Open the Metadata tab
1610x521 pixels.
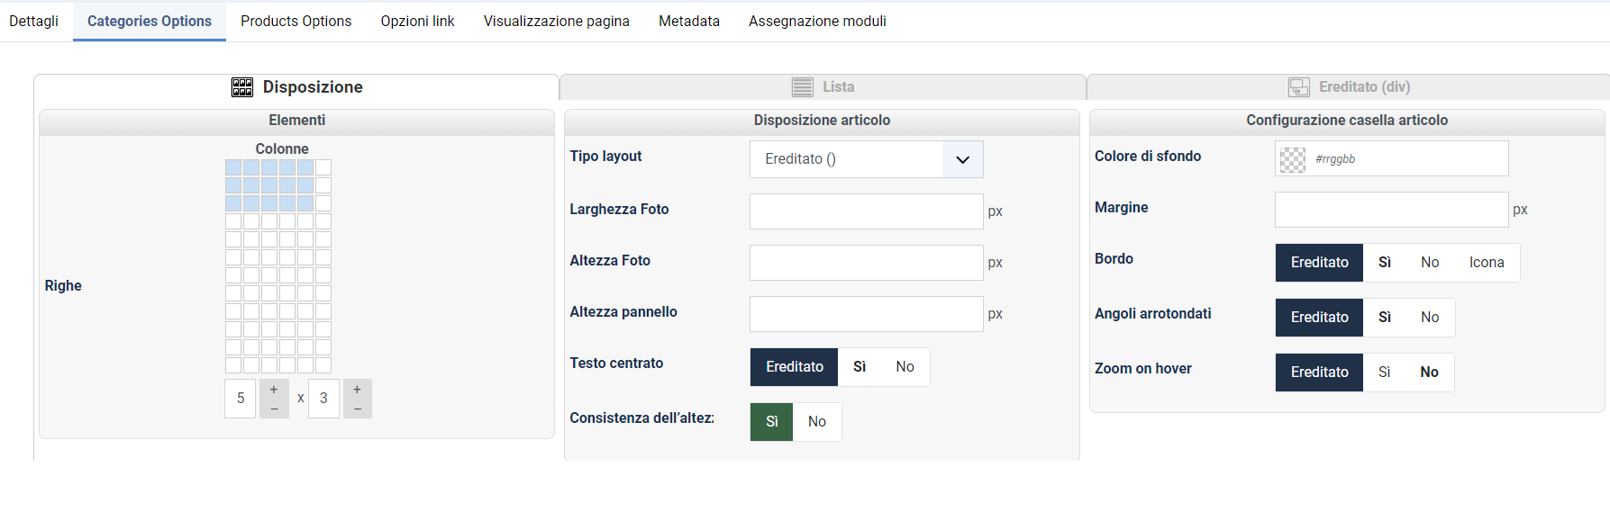tap(689, 22)
